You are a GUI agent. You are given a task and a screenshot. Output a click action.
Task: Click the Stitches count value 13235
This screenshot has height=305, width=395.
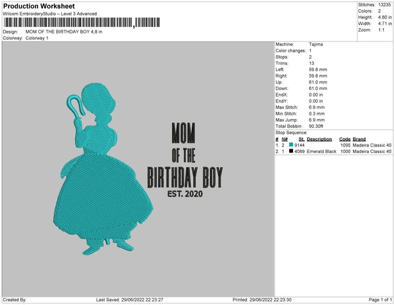(x=384, y=5)
